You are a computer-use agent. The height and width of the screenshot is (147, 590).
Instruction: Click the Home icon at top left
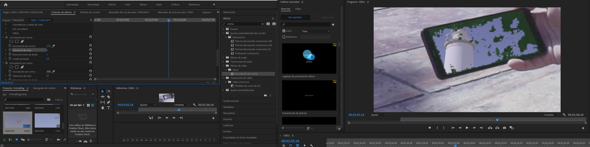pos(5,5)
